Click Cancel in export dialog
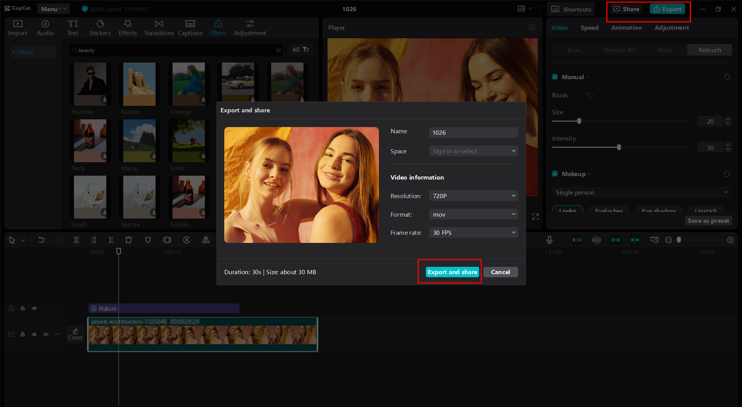742x407 pixels. pyautogui.click(x=500, y=272)
